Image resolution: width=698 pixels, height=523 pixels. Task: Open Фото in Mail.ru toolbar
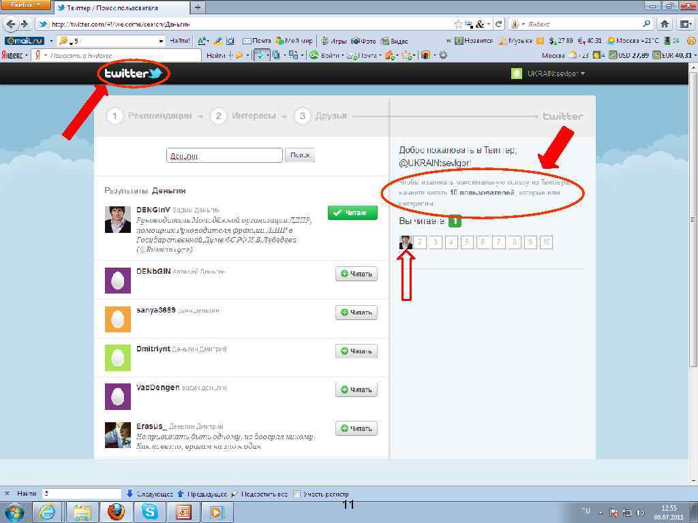pos(363,41)
